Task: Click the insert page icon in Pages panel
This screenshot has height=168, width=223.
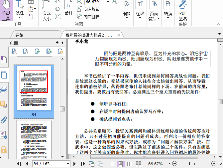Action: point(60,51)
